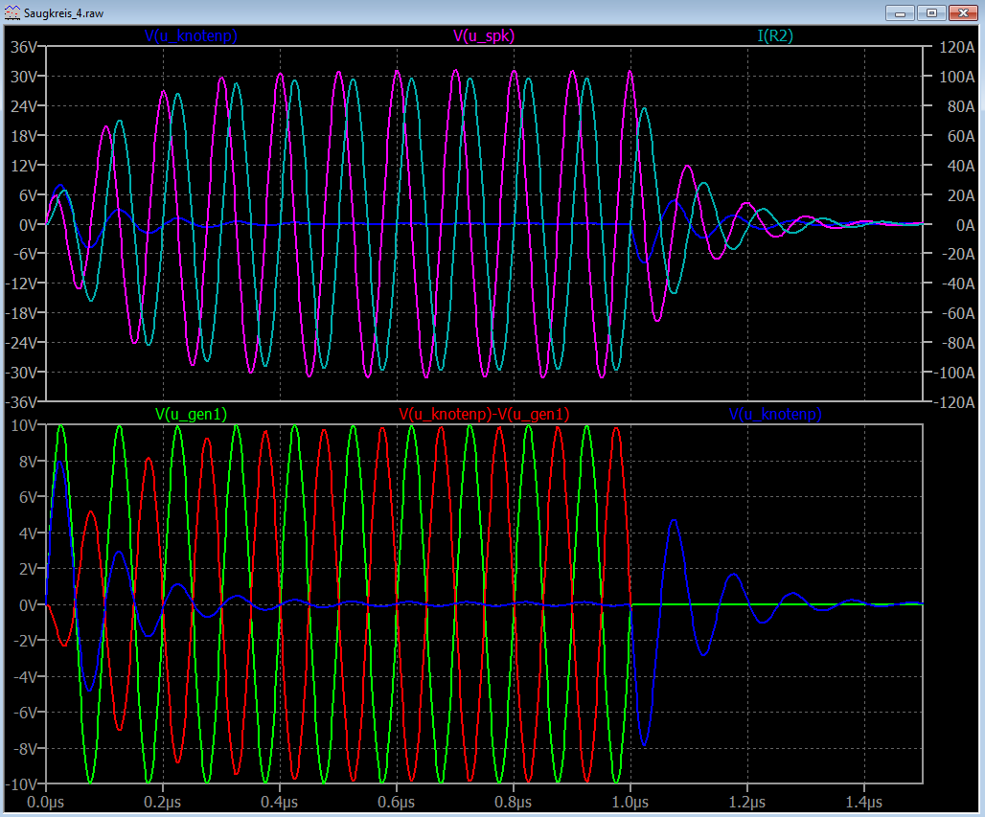
Task: Click the 36V tick on upper voltage axis
Action: click(22, 47)
